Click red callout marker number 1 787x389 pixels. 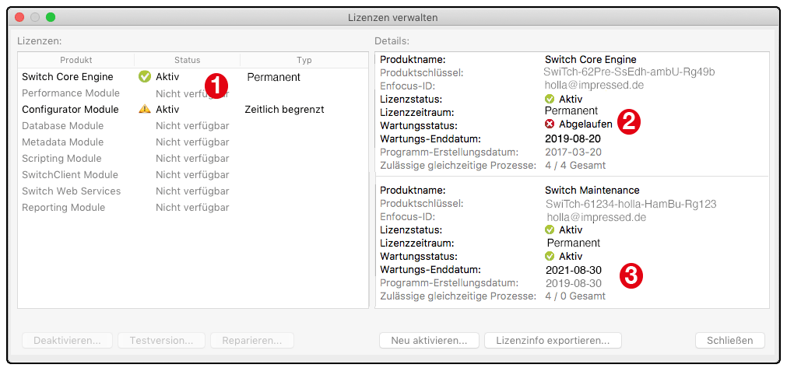(x=216, y=85)
